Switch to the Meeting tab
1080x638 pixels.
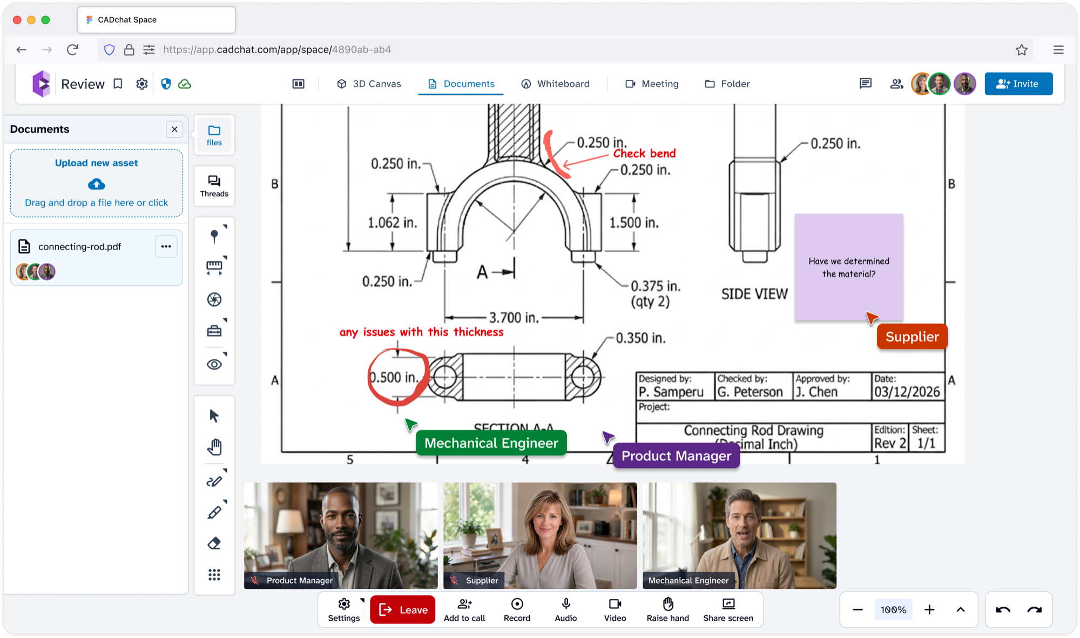(652, 84)
